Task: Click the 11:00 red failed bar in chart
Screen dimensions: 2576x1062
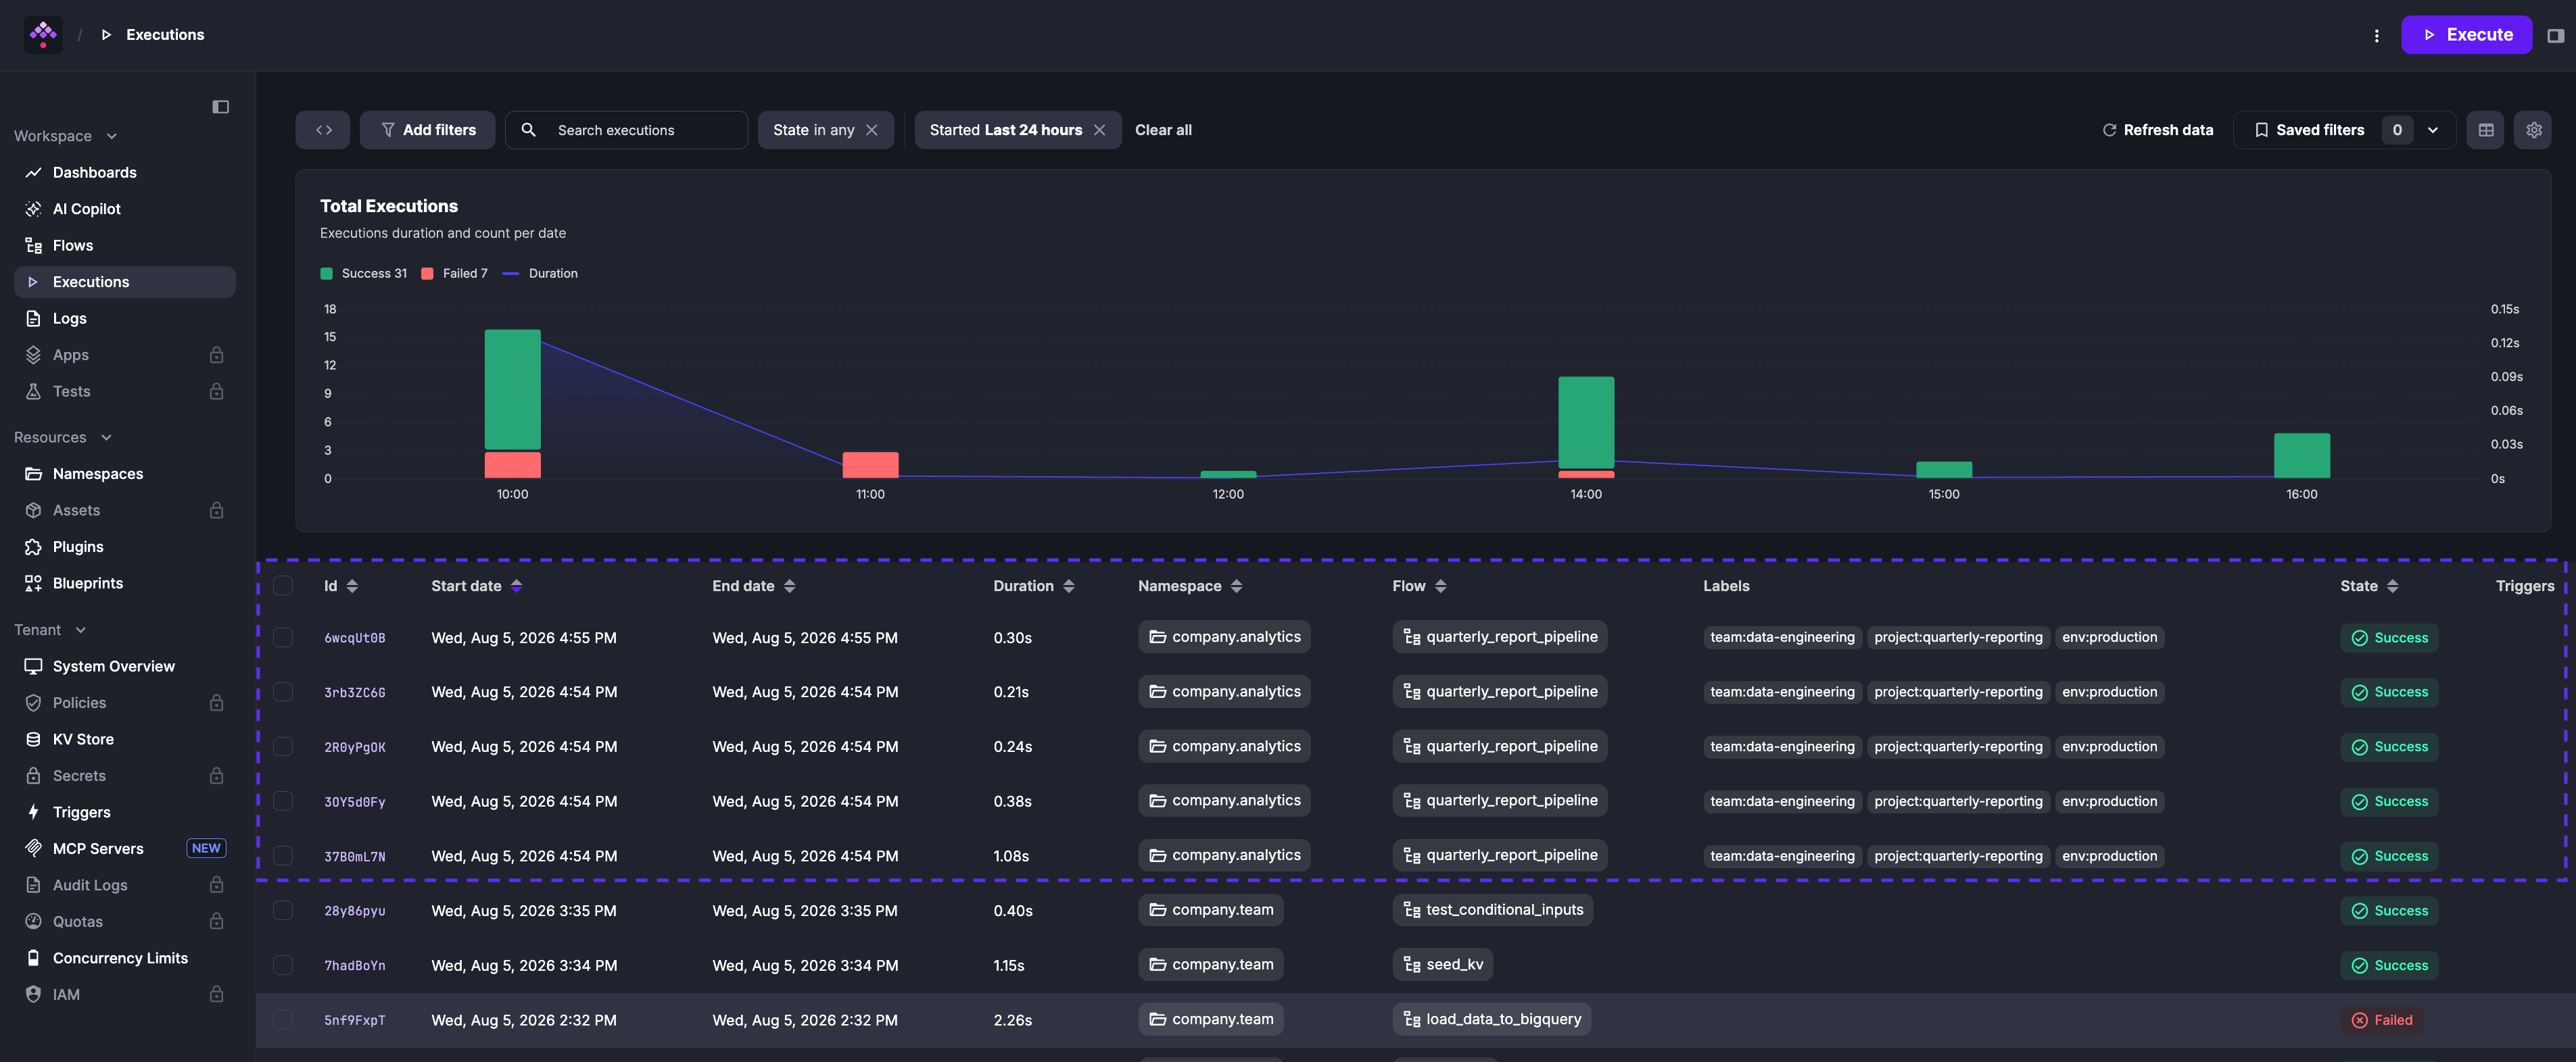Action: 870,465
